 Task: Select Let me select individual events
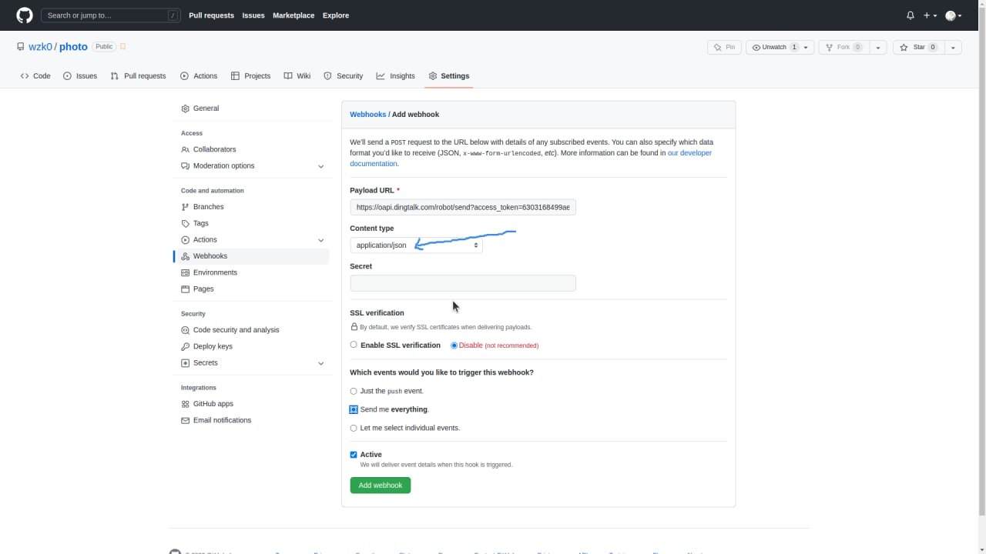click(x=354, y=428)
